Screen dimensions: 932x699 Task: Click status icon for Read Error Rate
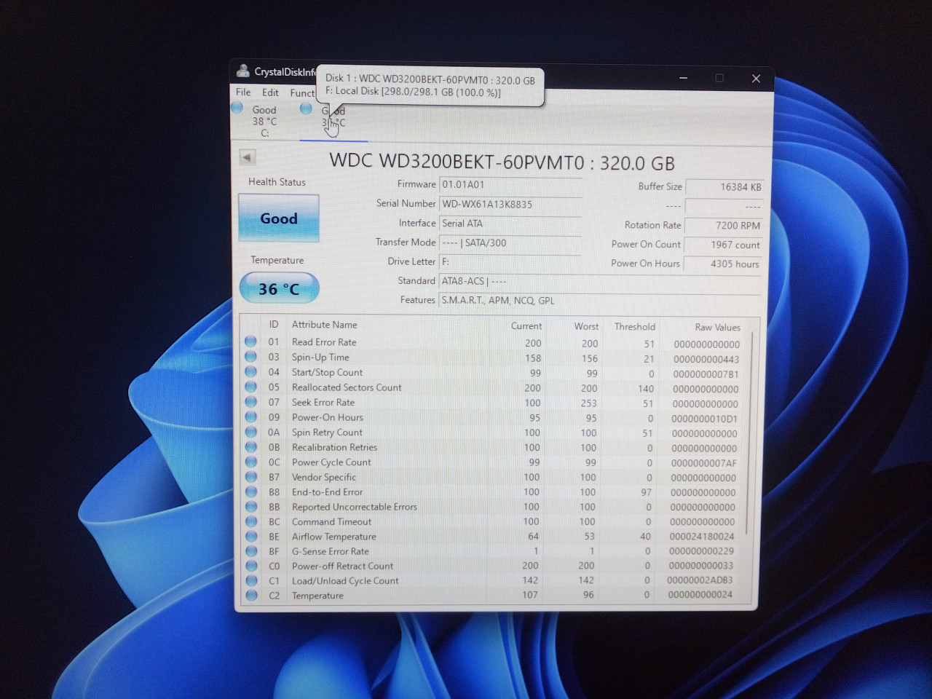point(250,341)
